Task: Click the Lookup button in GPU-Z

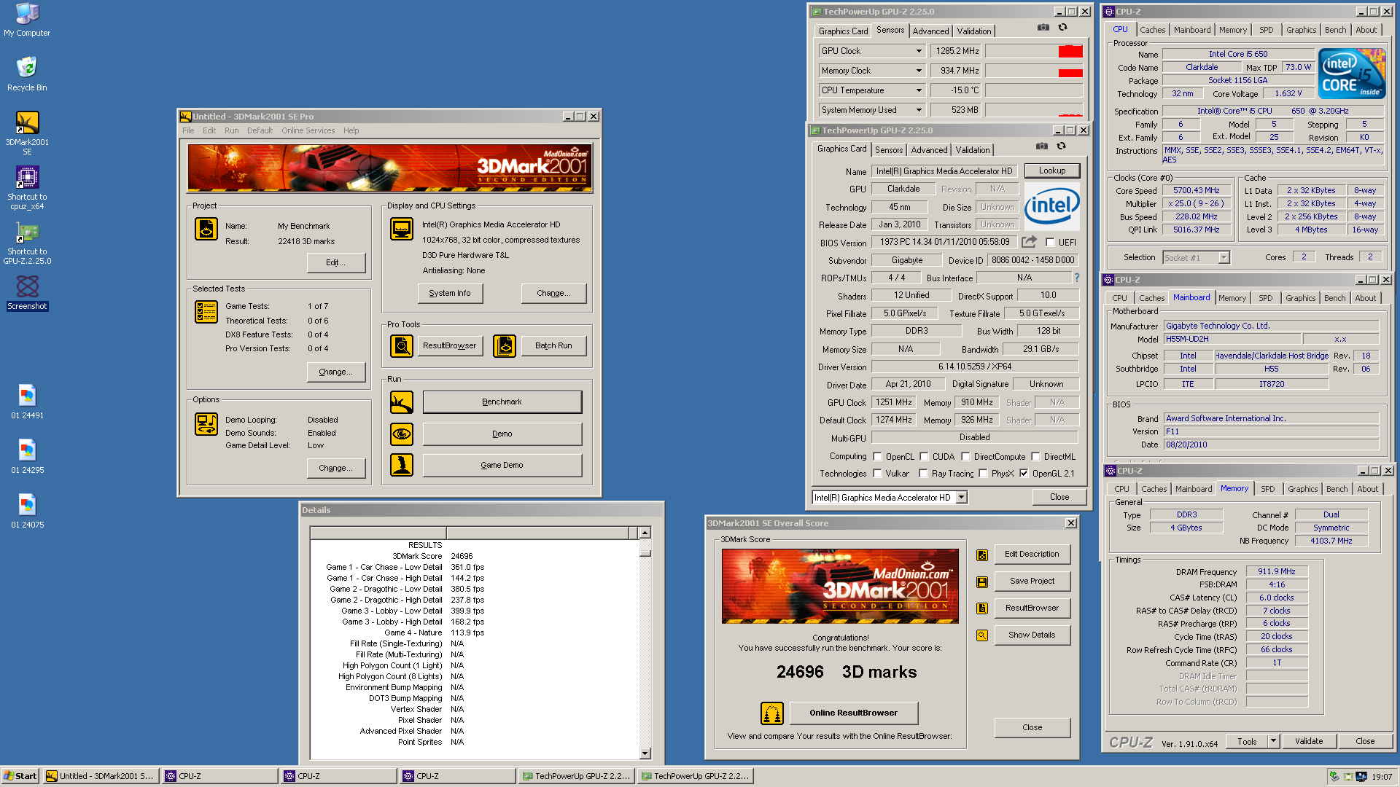Action: click(x=1051, y=171)
